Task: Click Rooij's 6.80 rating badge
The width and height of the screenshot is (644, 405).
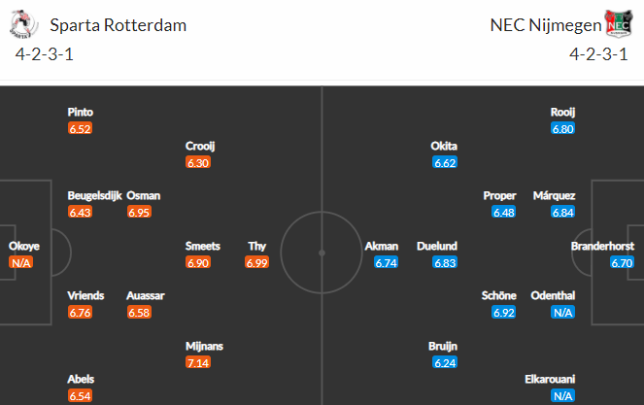Action: point(562,128)
